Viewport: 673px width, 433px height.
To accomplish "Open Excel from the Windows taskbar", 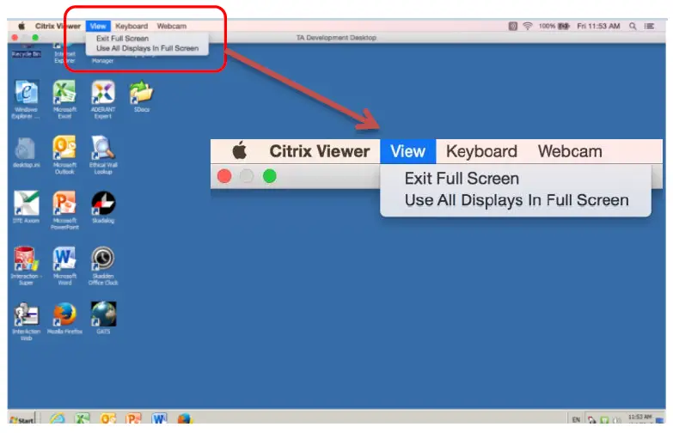I will pos(82,418).
